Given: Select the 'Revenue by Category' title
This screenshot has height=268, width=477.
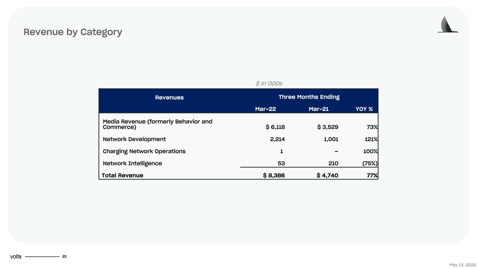Looking at the screenshot, I should (73, 32).
